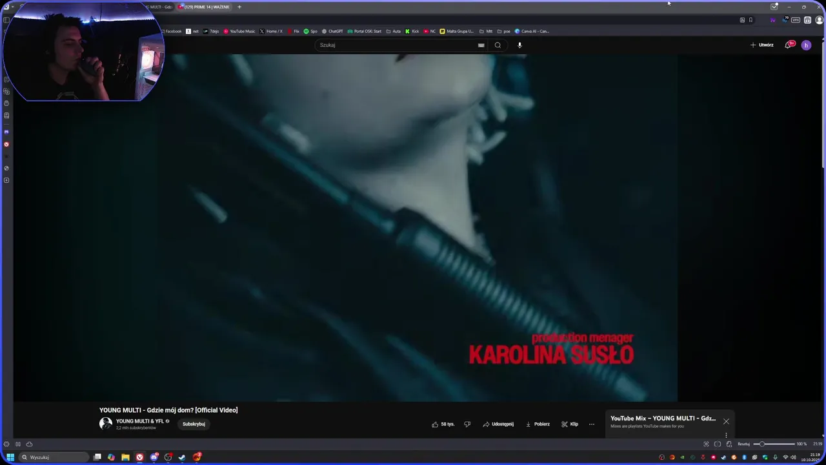The width and height of the screenshot is (826, 465).
Task: Open the Copilot icon on the taskbar
Action: (x=111, y=457)
